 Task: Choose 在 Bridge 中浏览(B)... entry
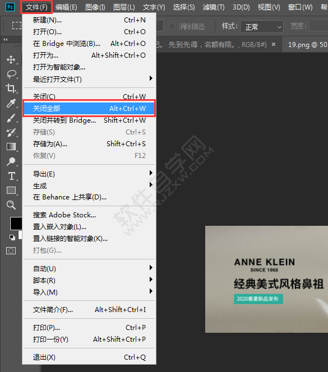click(89, 44)
